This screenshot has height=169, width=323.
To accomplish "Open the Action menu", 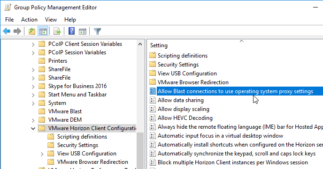I will tap(29, 20).
